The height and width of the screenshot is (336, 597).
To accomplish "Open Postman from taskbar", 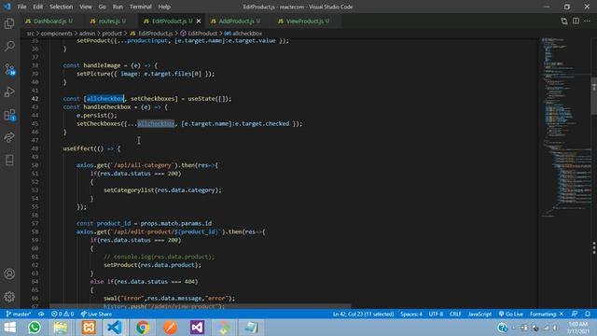I will (x=170, y=328).
